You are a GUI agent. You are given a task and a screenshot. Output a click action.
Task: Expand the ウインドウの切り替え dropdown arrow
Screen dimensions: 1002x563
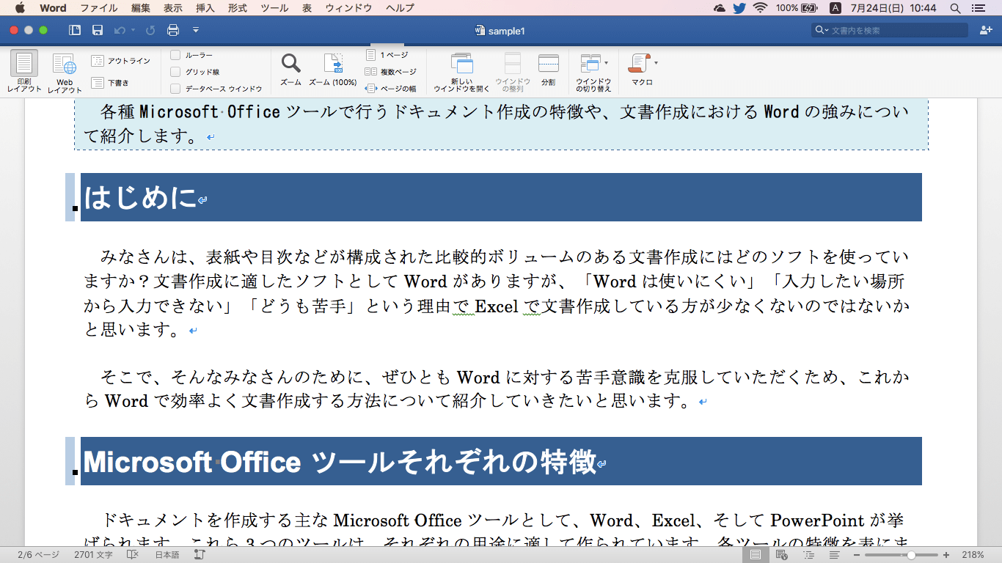pos(606,63)
